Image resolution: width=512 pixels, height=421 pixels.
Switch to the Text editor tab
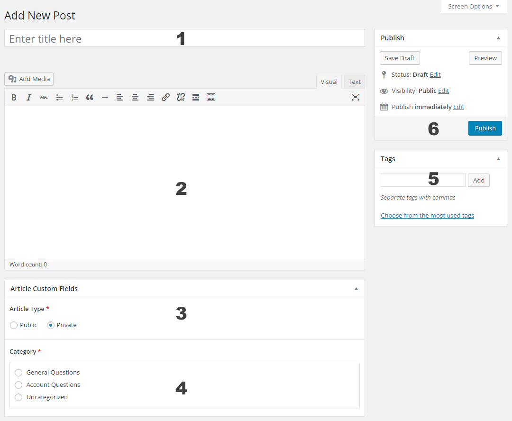[x=355, y=82]
